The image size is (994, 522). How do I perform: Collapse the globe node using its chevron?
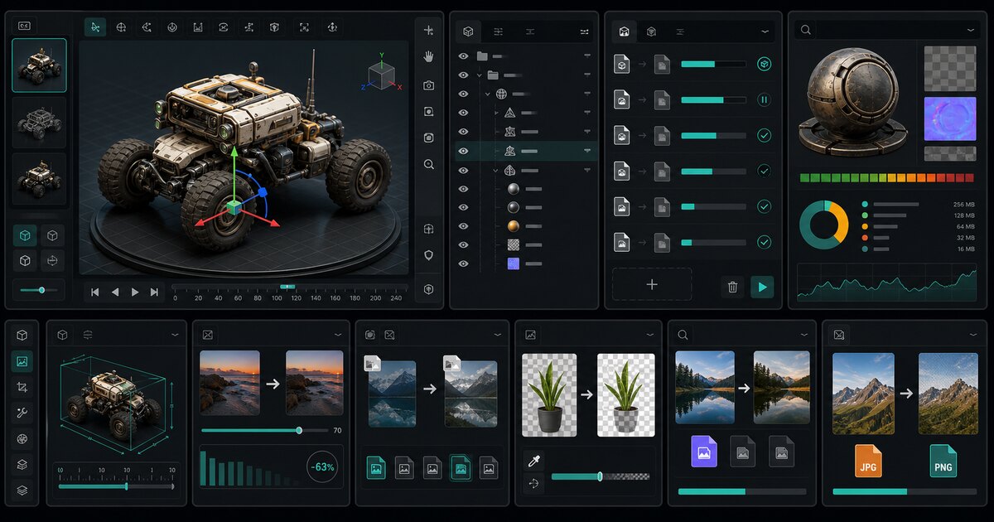coord(488,94)
